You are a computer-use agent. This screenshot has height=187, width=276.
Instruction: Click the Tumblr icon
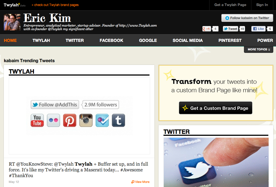click(x=119, y=120)
